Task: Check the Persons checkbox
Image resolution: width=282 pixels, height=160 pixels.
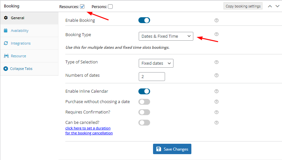Action: pos(110,7)
